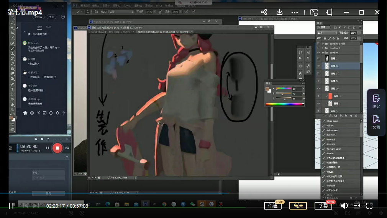Click the red stop recording button
The image size is (387, 218).
[x=57, y=148]
